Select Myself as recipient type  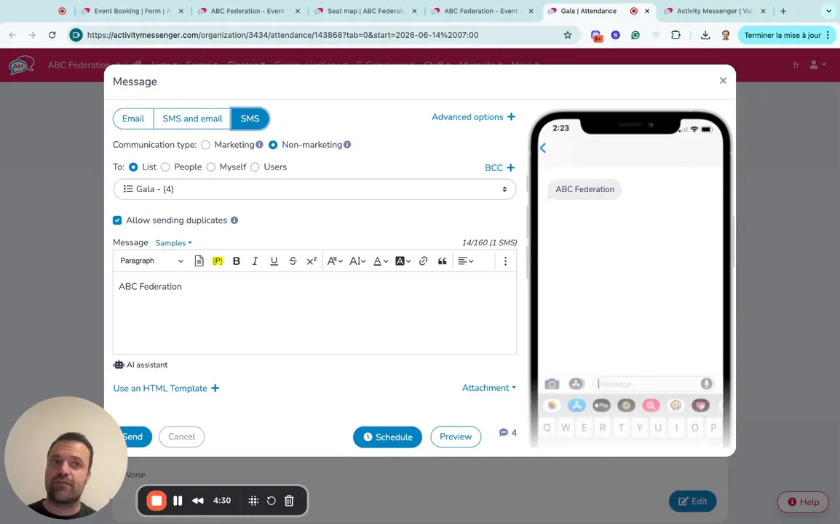(211, 167)
